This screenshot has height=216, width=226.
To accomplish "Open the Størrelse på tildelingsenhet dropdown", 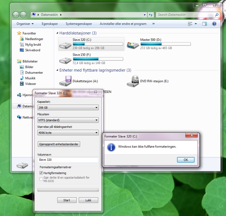I will click(x=68, y=133).
